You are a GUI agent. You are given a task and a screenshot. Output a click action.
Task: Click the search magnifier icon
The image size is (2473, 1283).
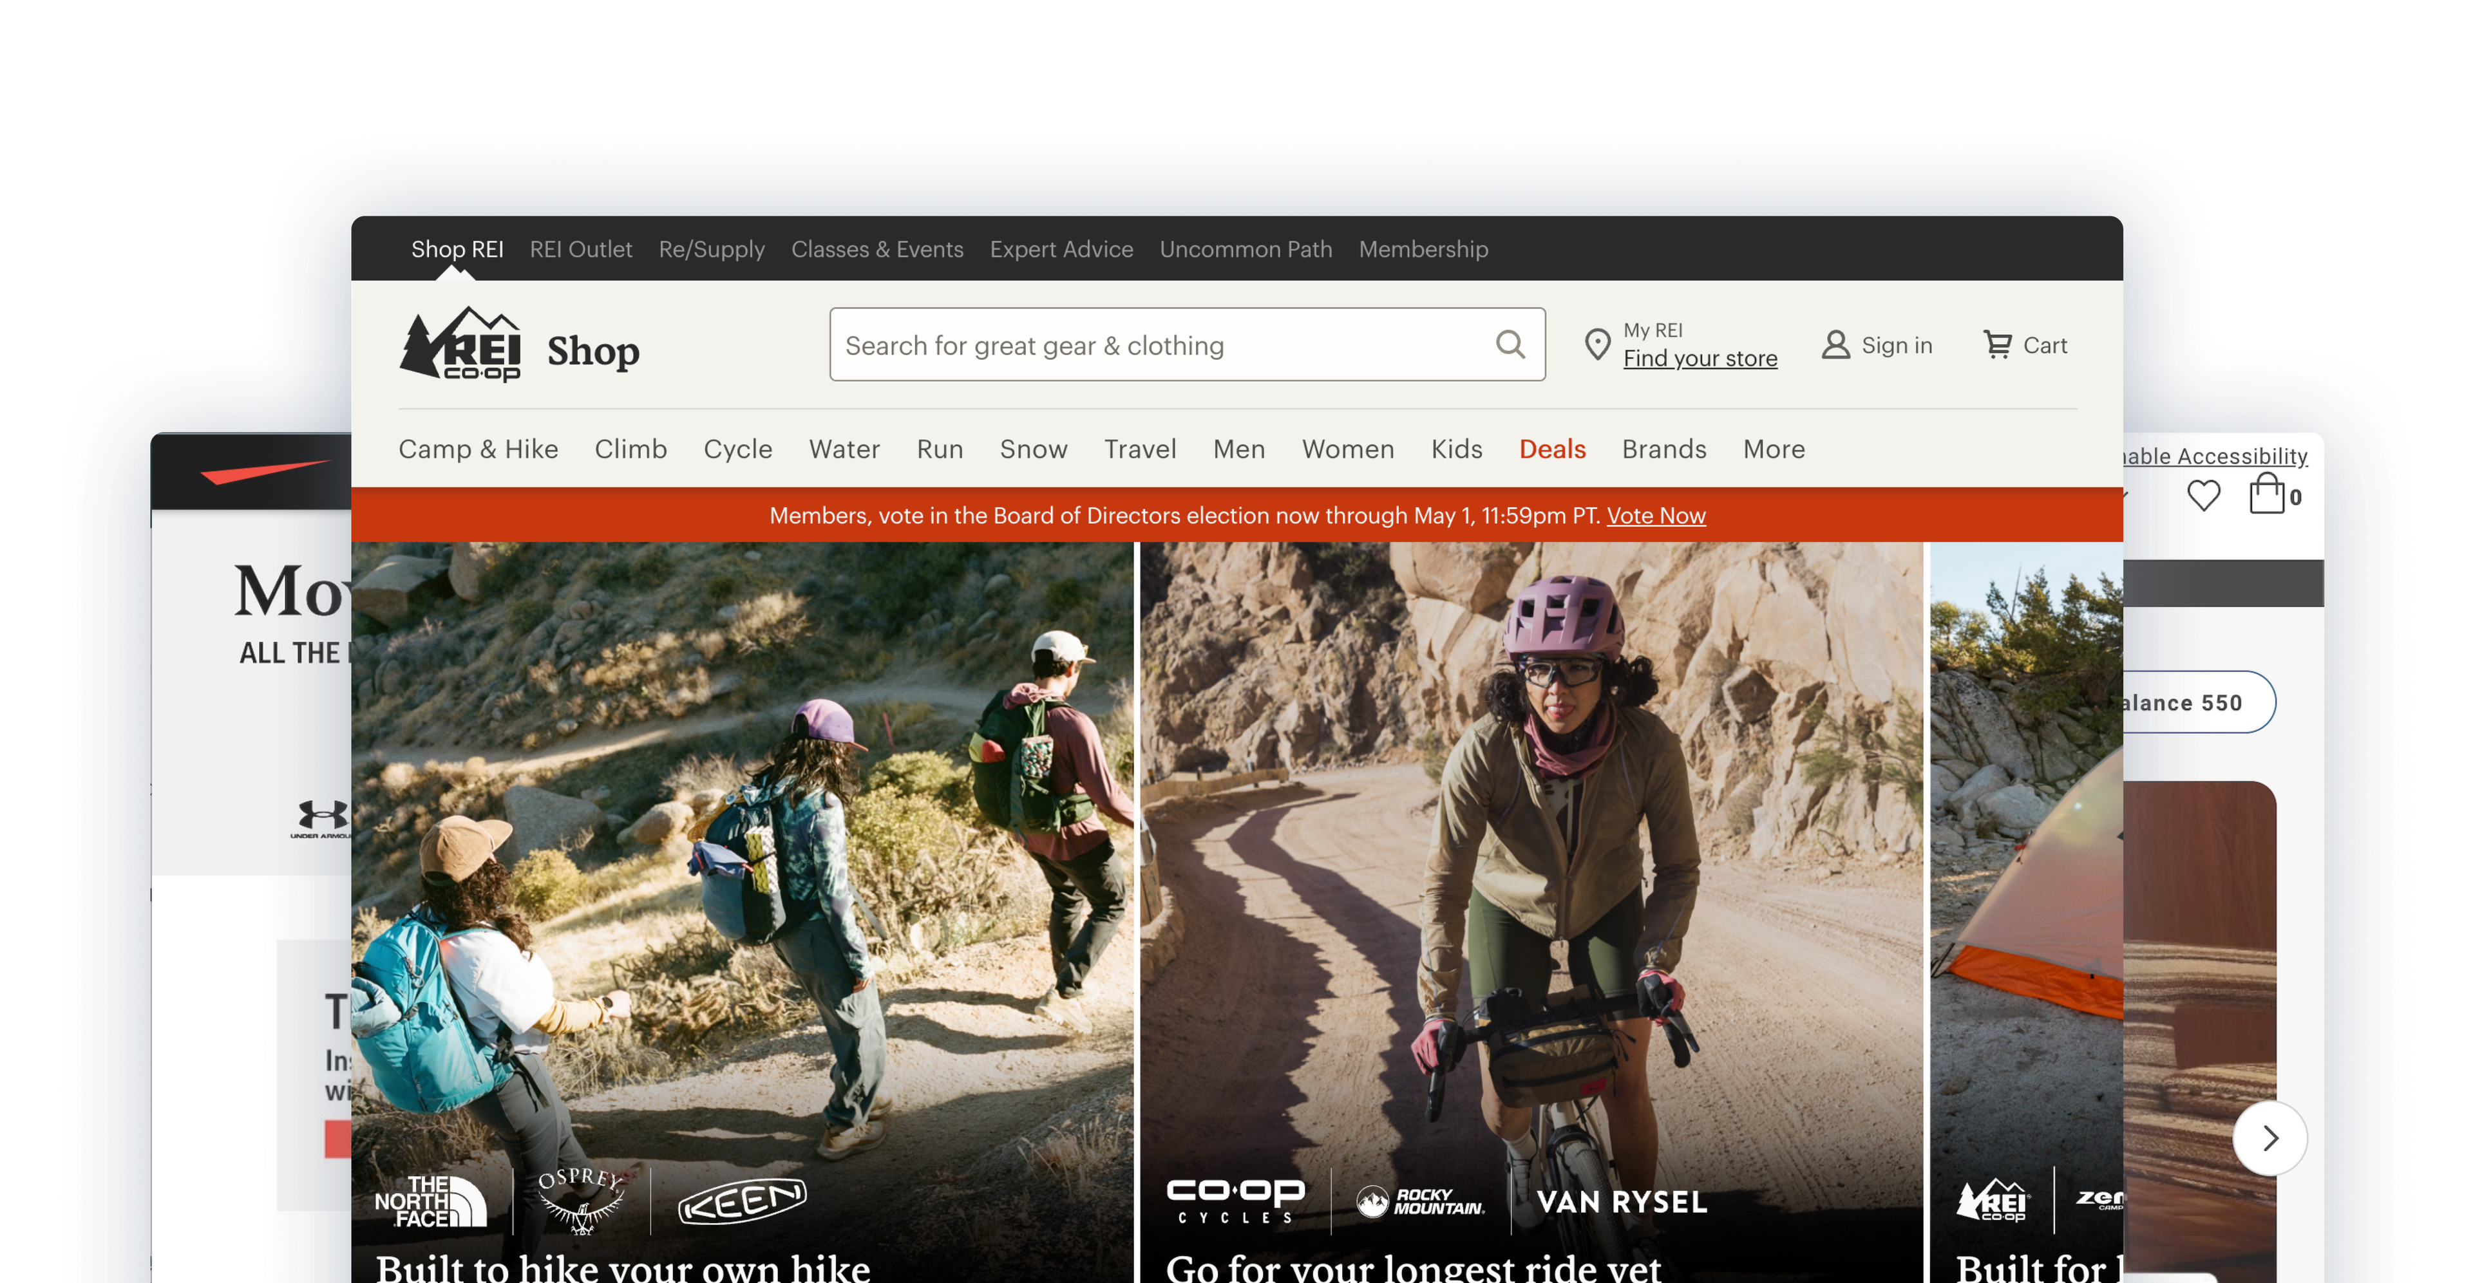point(1510,344)
